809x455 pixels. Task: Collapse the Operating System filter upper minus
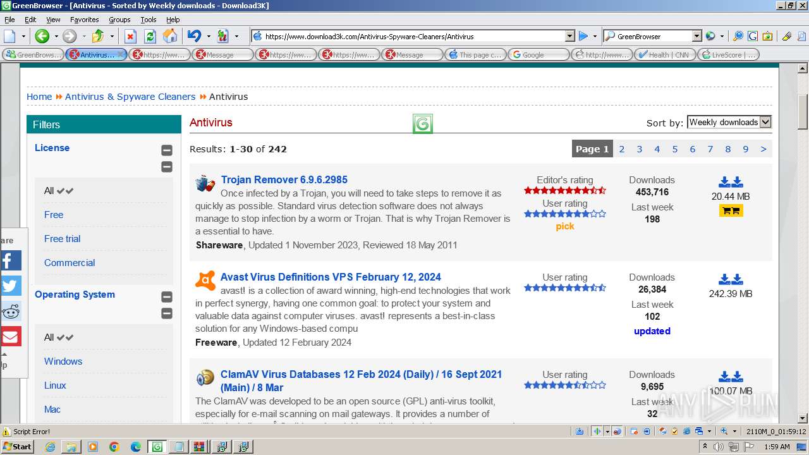click(x=167, y=297)
